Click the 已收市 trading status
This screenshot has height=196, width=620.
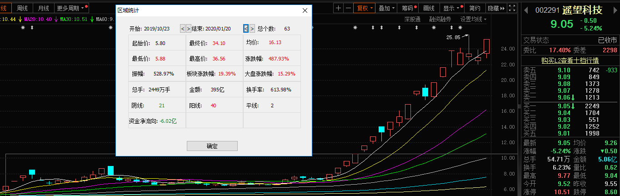click(x=607, y=40)
